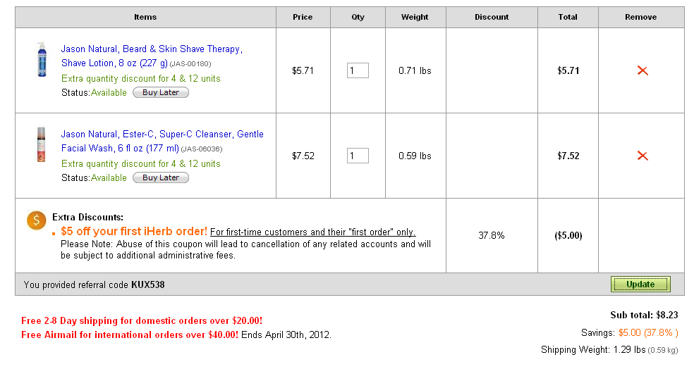The image size is (694, 369).
Task: Follow the underlined first-time customers link
Action: pyautogui.click(x=312, y=232)
